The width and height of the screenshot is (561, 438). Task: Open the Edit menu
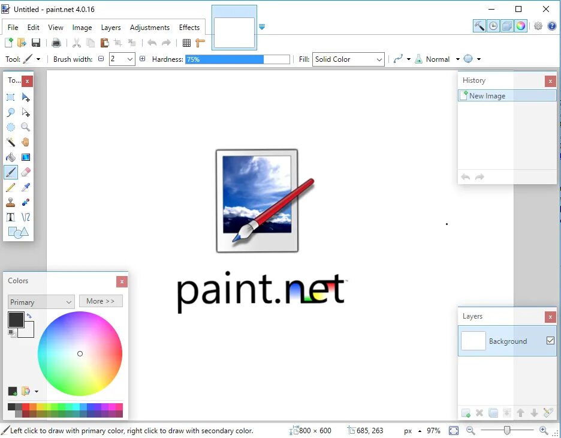pyautogui.click(x=34, y=28)
